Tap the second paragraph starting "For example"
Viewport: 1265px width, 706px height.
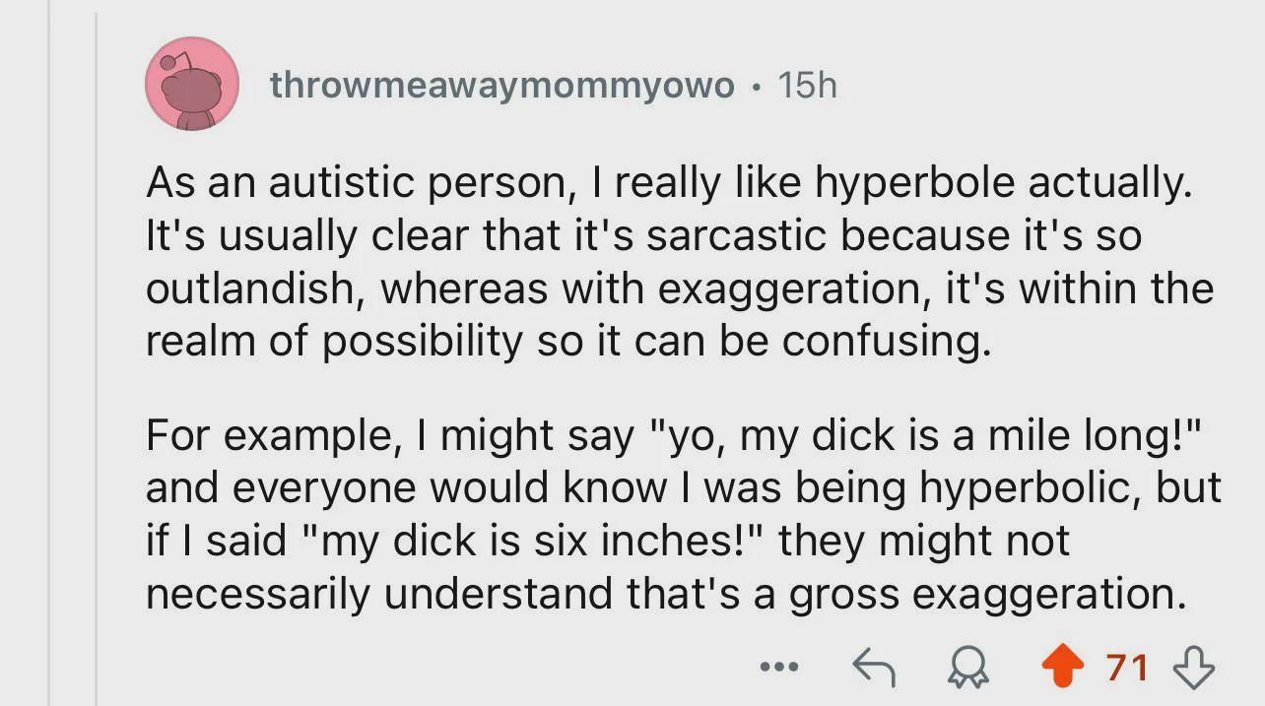684,513
